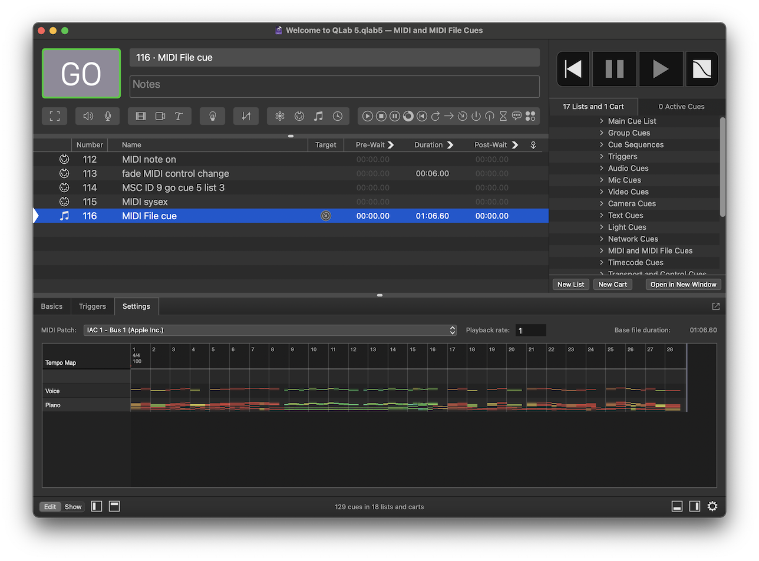Expand the Timecode Cues entry in the sidebar

tap(601, 262)
